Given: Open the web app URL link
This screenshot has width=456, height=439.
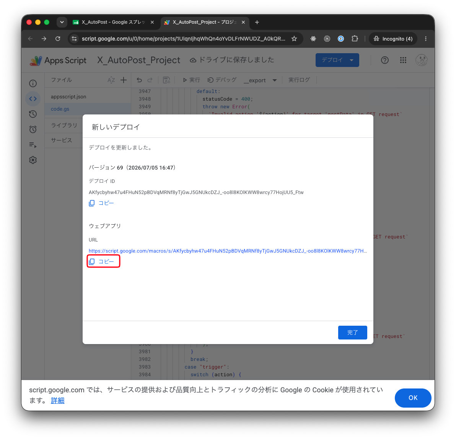Looking at the screenshot, I should [x=227, y=251].
